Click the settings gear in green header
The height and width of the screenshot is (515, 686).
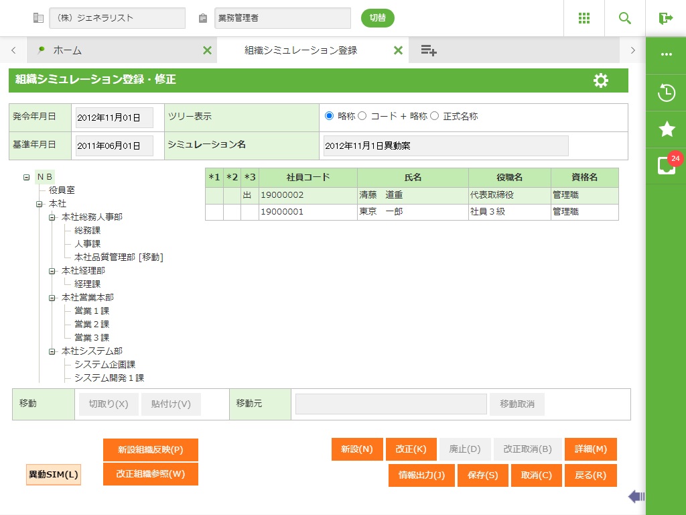point(601,80)
